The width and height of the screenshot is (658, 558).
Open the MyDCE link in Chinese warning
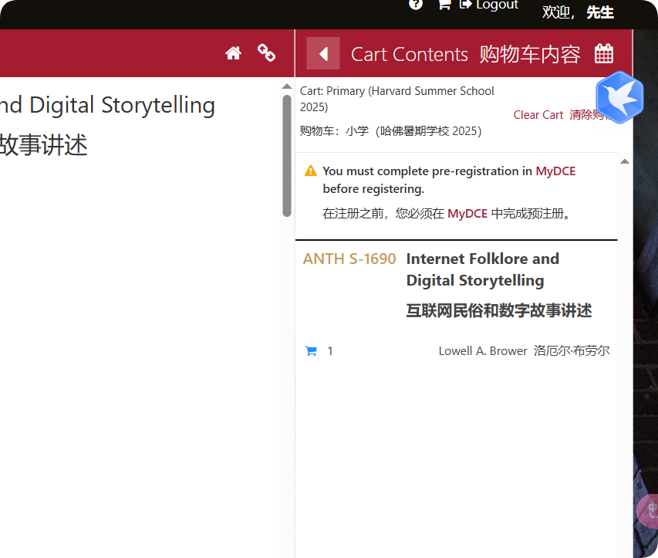[x=467, y=214]
